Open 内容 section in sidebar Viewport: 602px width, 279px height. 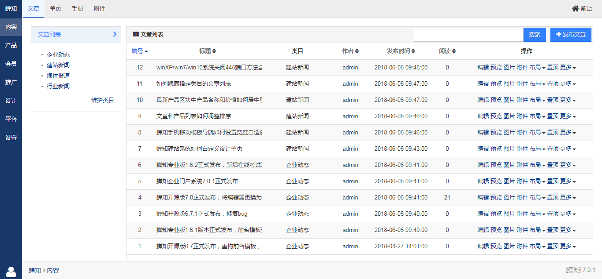[x=11, y=27]
